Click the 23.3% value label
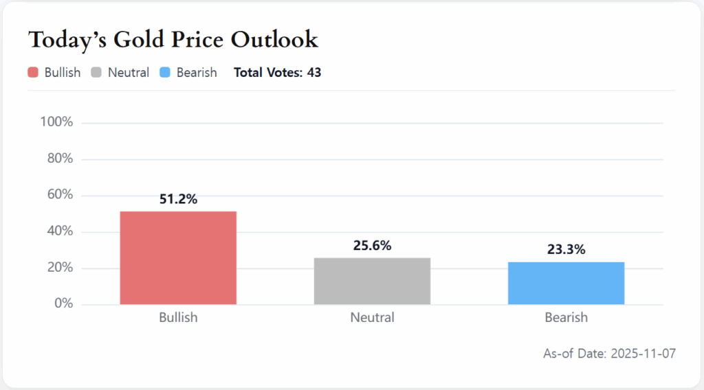 [x=566, y=250]
